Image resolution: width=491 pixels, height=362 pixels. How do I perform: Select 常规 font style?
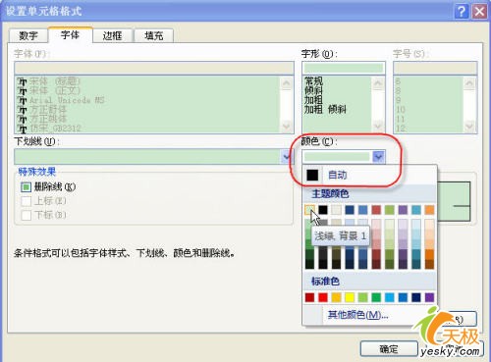tap(313, 80)
